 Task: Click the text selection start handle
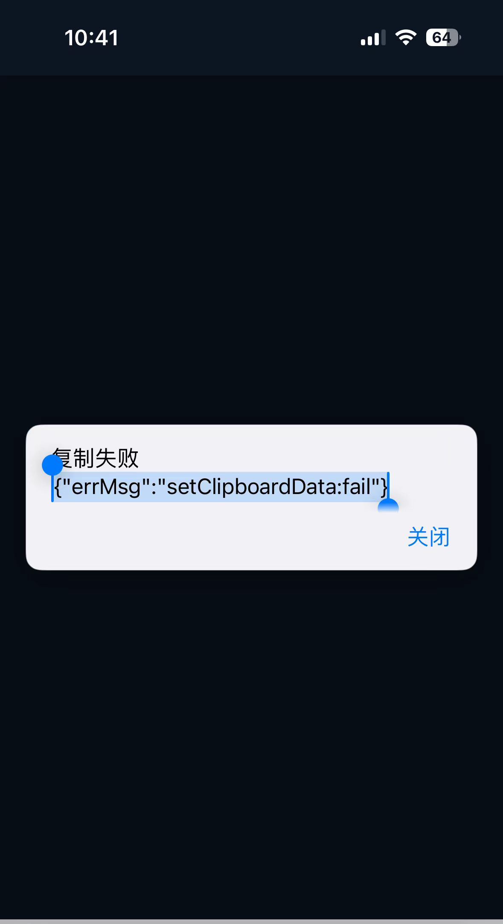tap(52, 465)
